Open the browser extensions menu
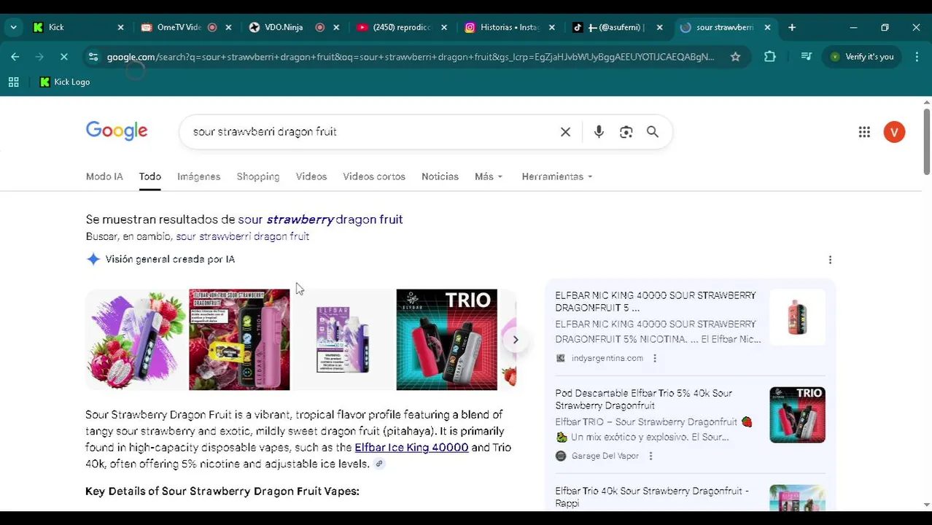The width and height of the screenshot is (932, 525). point(770,57)
